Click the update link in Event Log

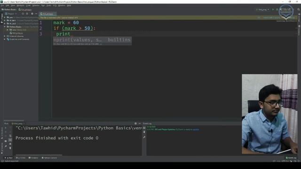tap(196, 130)
